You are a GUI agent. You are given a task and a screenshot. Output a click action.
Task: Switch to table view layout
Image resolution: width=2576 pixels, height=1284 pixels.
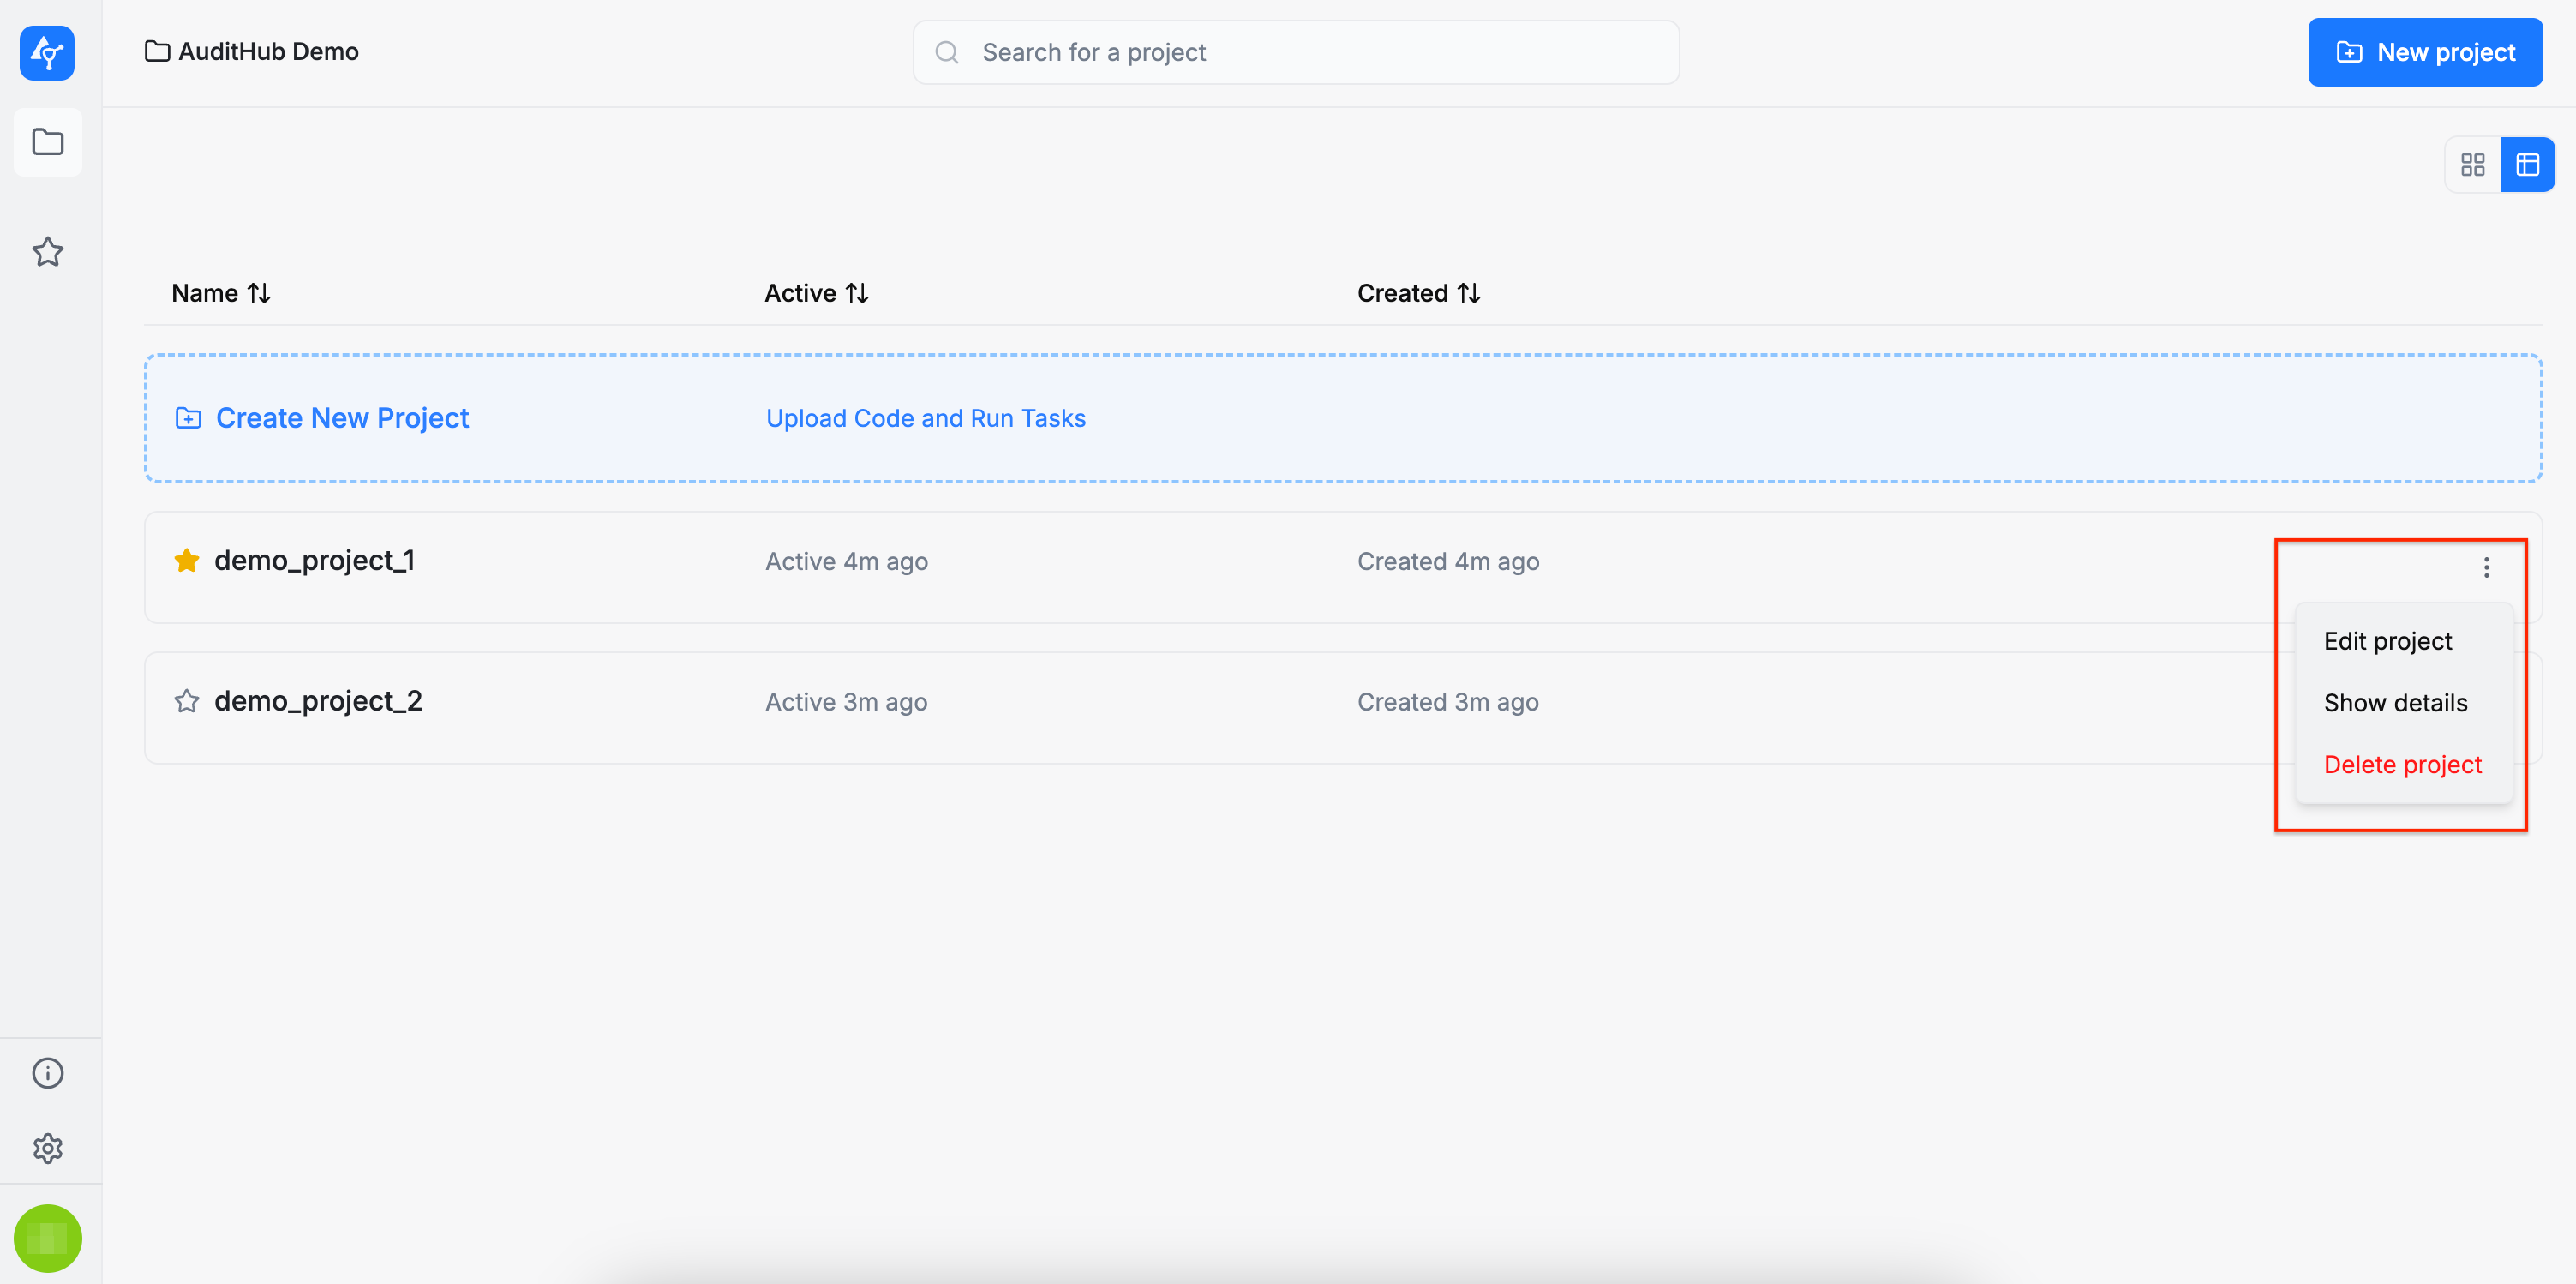[x=2527, y=164]
